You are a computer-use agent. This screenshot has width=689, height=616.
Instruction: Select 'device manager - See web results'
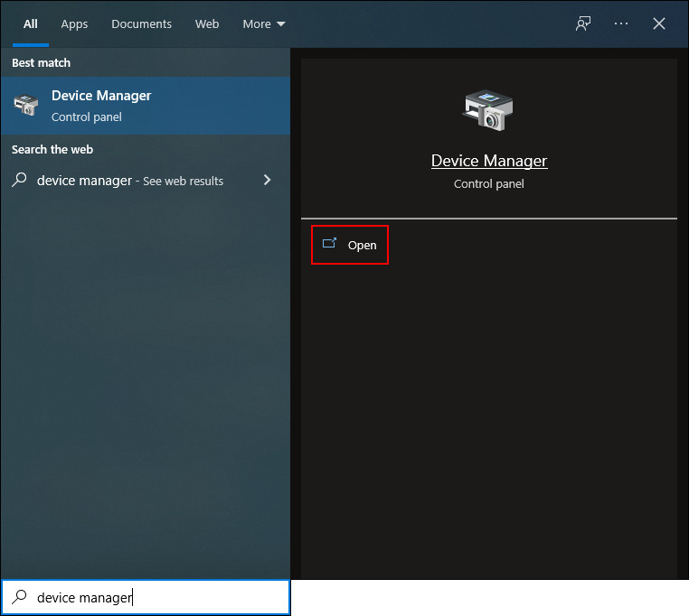(146, 181)
